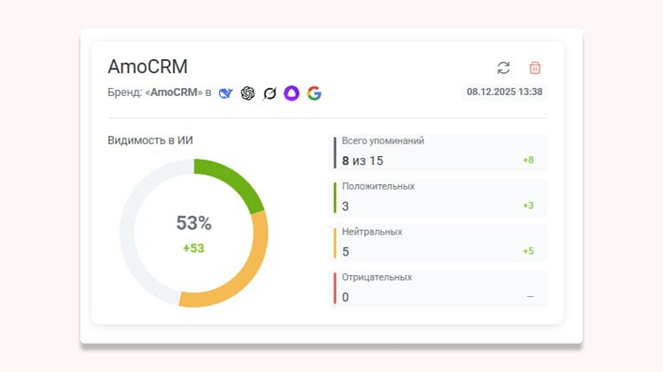Click the value 5 under Нейтральных
The height and width of the screenshot is (372, 663).
(345, 252)
